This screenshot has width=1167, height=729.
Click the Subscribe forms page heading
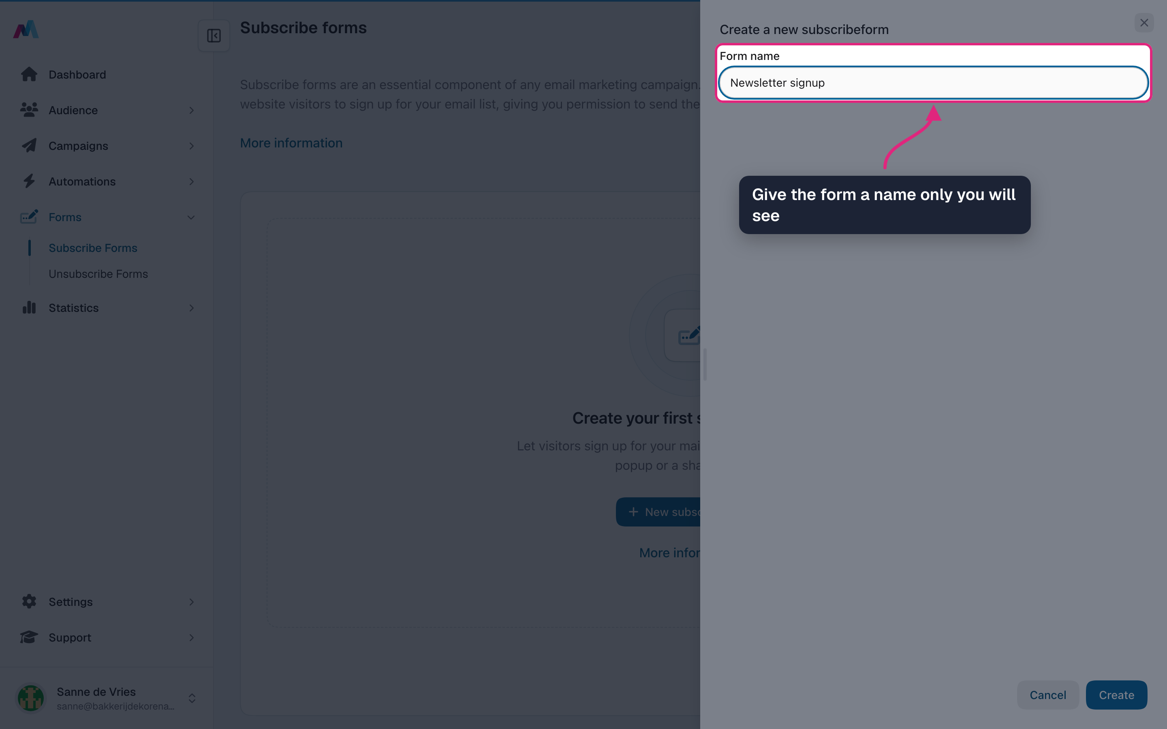pyautogui.click(x=304, y=28)
